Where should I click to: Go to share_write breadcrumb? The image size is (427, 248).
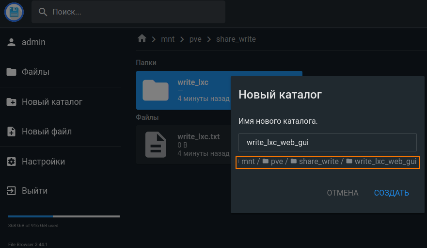(x=236, y=39)
